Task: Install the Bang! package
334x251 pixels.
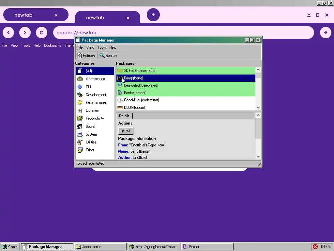Action: pyautogui.click(x=126, y=131)
